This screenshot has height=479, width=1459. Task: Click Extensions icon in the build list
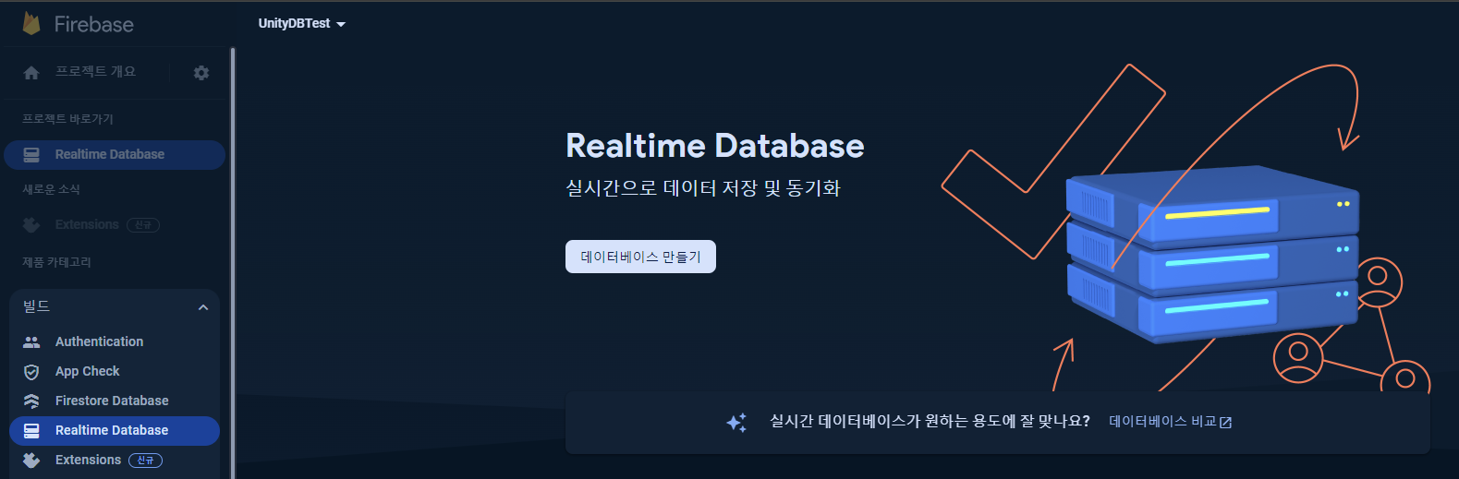click(x=31, y=460)
